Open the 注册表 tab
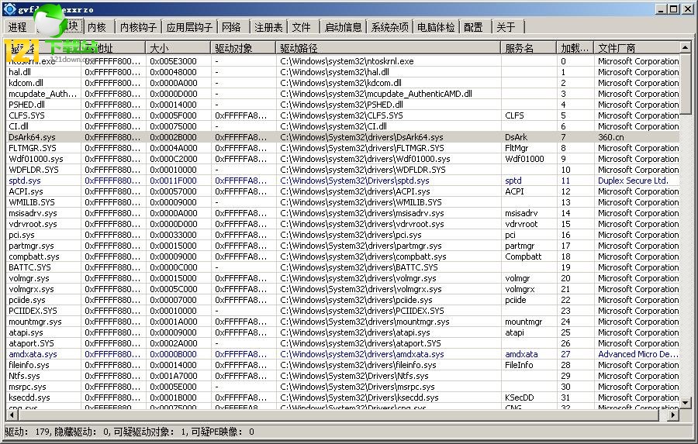Image resolution: width=698 pixels, height=444 pixels. (x=268, y=27)
